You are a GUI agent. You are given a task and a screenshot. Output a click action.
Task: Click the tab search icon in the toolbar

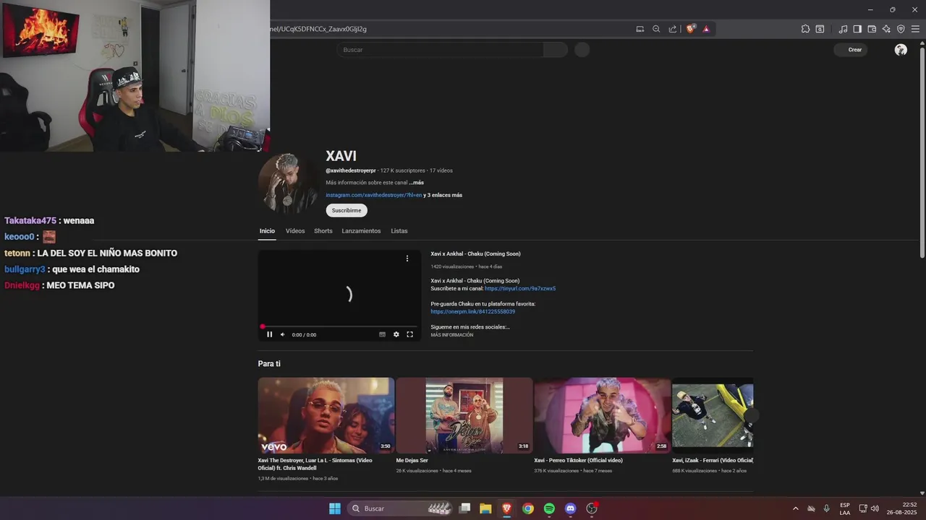pyautogui.click(x=820, y=29)
